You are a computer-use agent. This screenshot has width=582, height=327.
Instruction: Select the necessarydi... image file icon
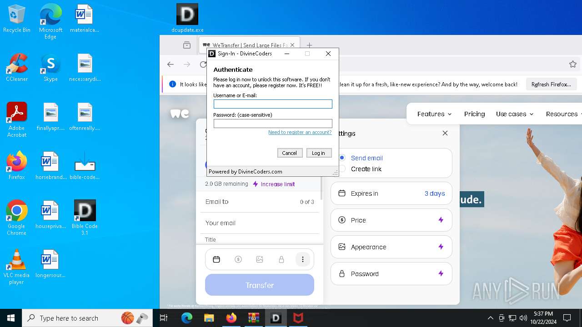[85, 68]
